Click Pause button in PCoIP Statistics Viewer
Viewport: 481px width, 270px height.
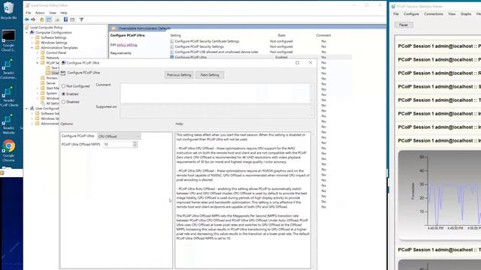pos(404,25)
